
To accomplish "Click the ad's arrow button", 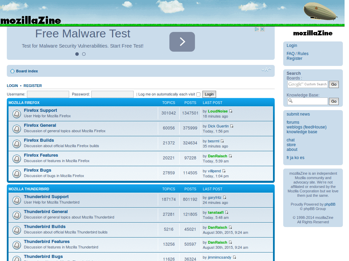I will [182, 42].
